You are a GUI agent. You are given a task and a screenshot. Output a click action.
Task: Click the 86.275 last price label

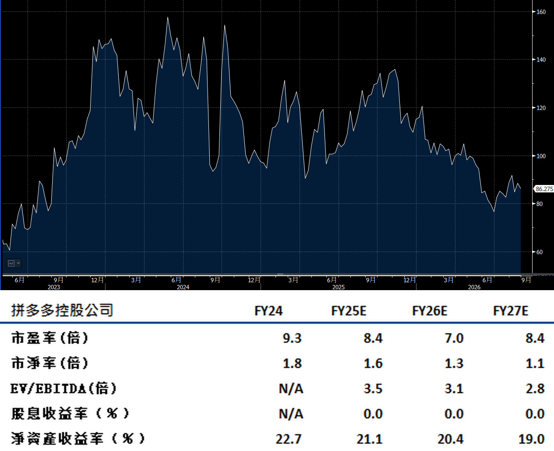click(x=544, y=189)
